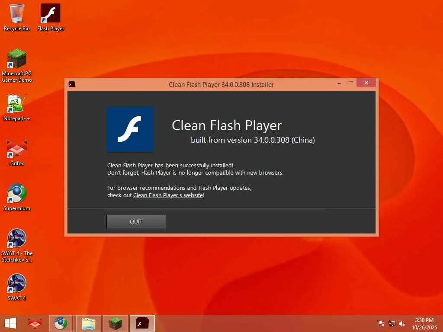Viewport: 443px width, 332px height.
Task: Close the Clean Flash Player installer window
Action: pos(366,83)
